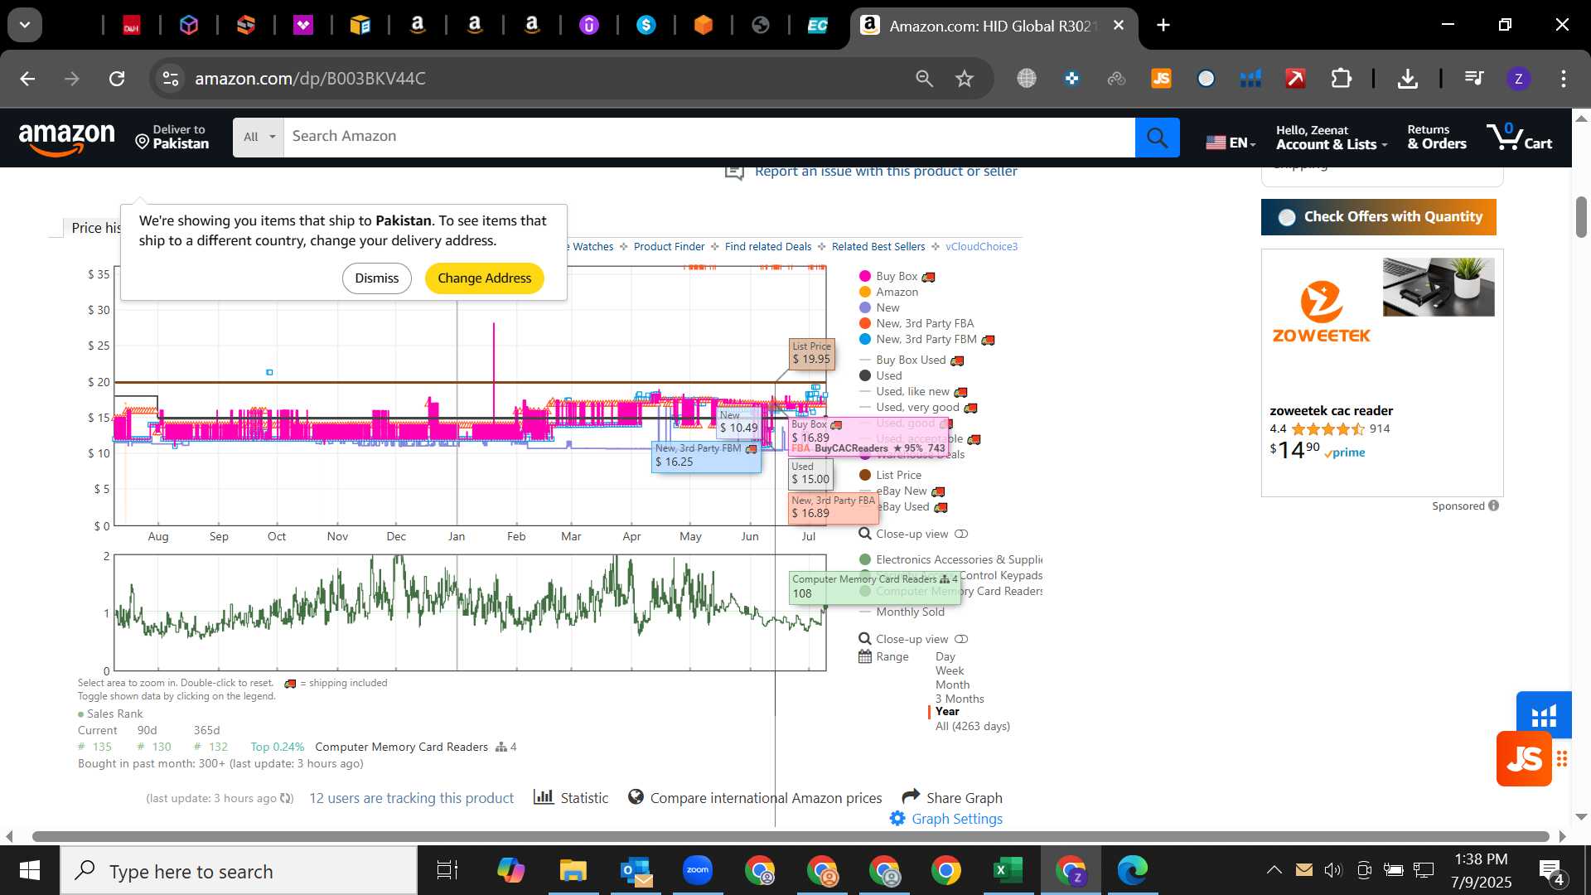Open the Product Finder tab

pos(669,247)
